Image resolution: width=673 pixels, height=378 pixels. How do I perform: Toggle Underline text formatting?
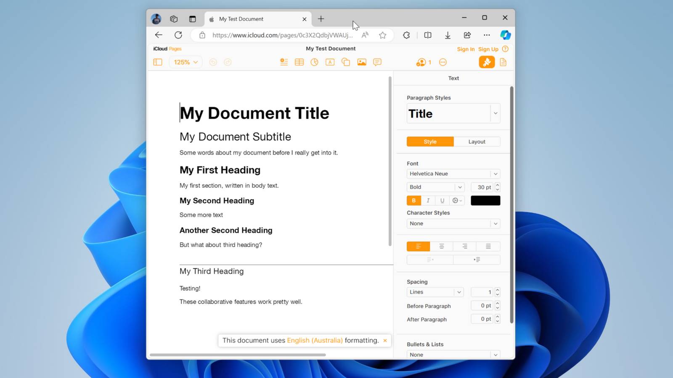(442, 201)
